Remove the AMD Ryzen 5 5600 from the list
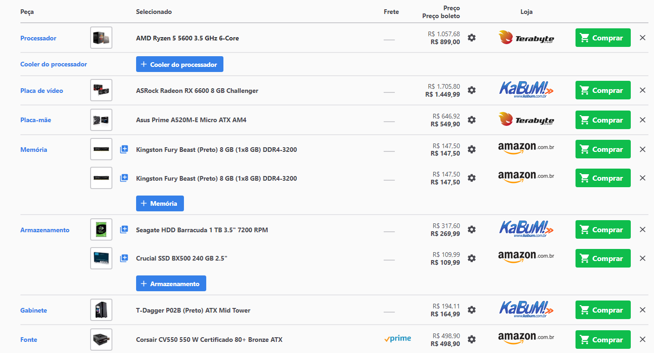 (642, 38)
